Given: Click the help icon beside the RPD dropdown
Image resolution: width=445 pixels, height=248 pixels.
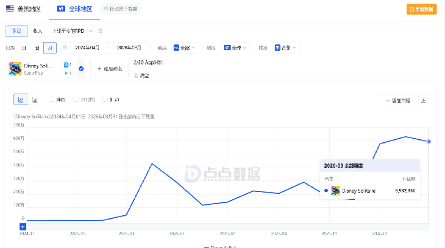Looking at the screenshot, I should (x=100, y=30).
